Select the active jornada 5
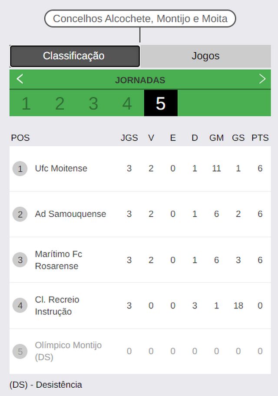278x396 pixels. pyautogui.click(x=161, y=103)
